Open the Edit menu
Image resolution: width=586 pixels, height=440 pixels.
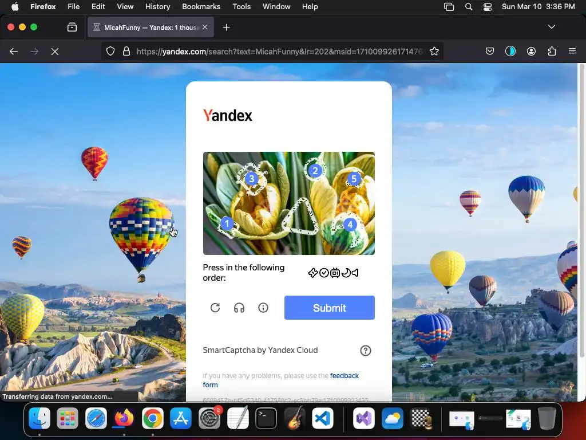tap(98, 6)
